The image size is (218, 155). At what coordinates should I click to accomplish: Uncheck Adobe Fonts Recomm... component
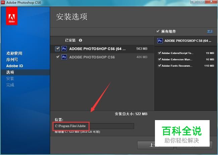(159, 66)
